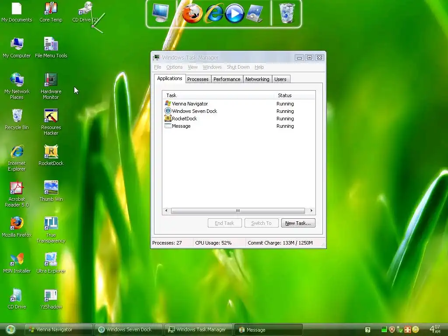This screenshot has width=448, height=336.
Task: Switch to the Performance tab
Action: click(227, 79)
